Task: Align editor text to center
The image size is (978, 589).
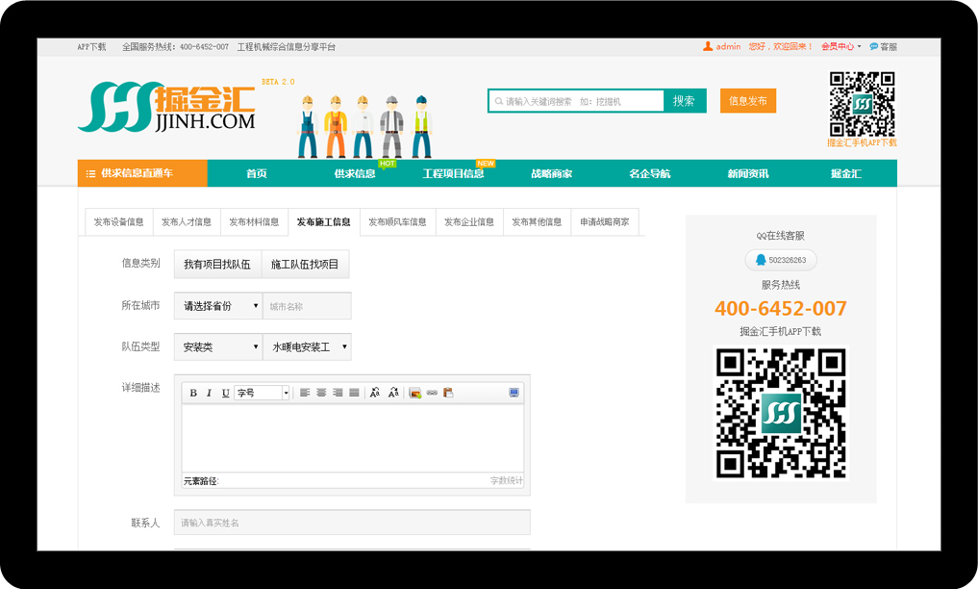Action: click(x=321, y=393)
